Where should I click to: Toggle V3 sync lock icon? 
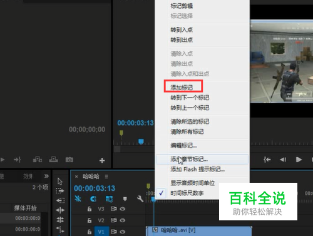[113, 209]
